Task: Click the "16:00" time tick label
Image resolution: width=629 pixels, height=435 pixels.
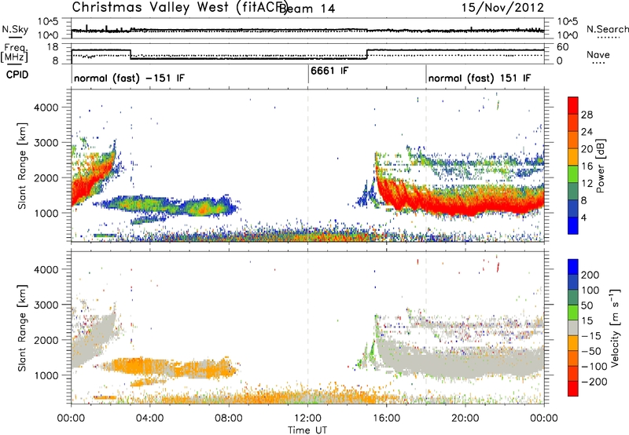Action: (x=386, y=419)
